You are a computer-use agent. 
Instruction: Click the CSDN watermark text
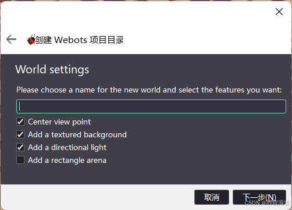click(x=267, y=203)
